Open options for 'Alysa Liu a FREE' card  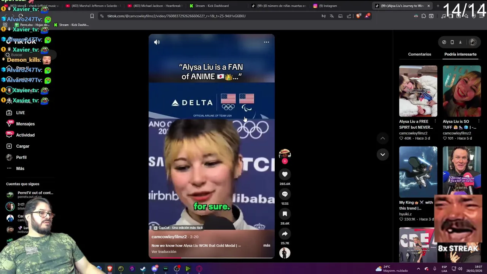[435, 121]
